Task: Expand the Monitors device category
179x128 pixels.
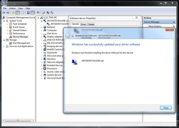Action: coord(42,59)
